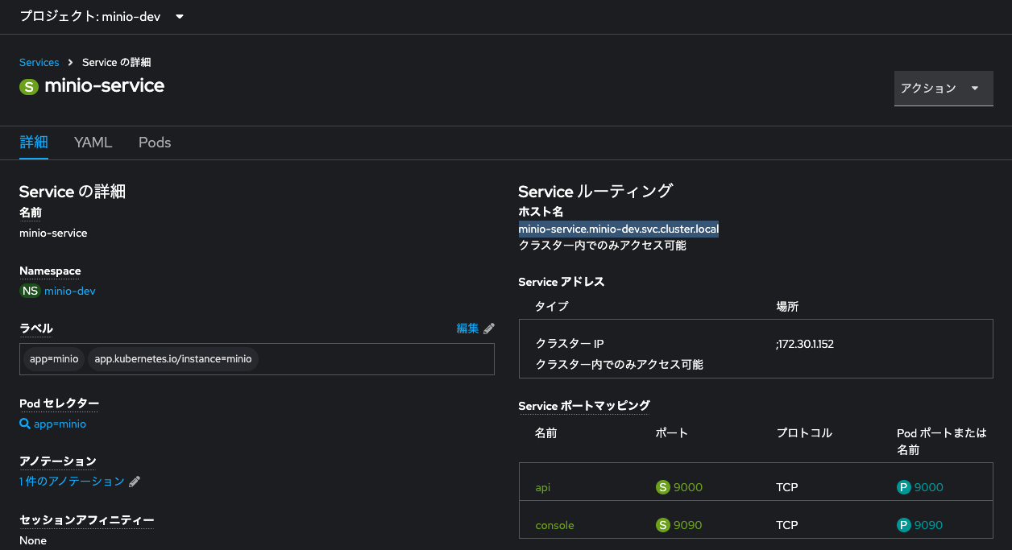Click the Service アドレス heading
Image resolution: width=1012 pixels, height=550 pixels.
[562, 282]
